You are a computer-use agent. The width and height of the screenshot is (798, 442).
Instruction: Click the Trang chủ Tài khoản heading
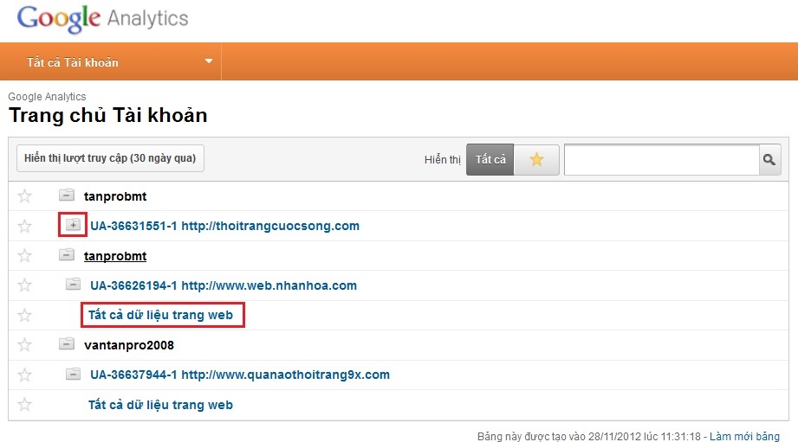click(108, 115)
